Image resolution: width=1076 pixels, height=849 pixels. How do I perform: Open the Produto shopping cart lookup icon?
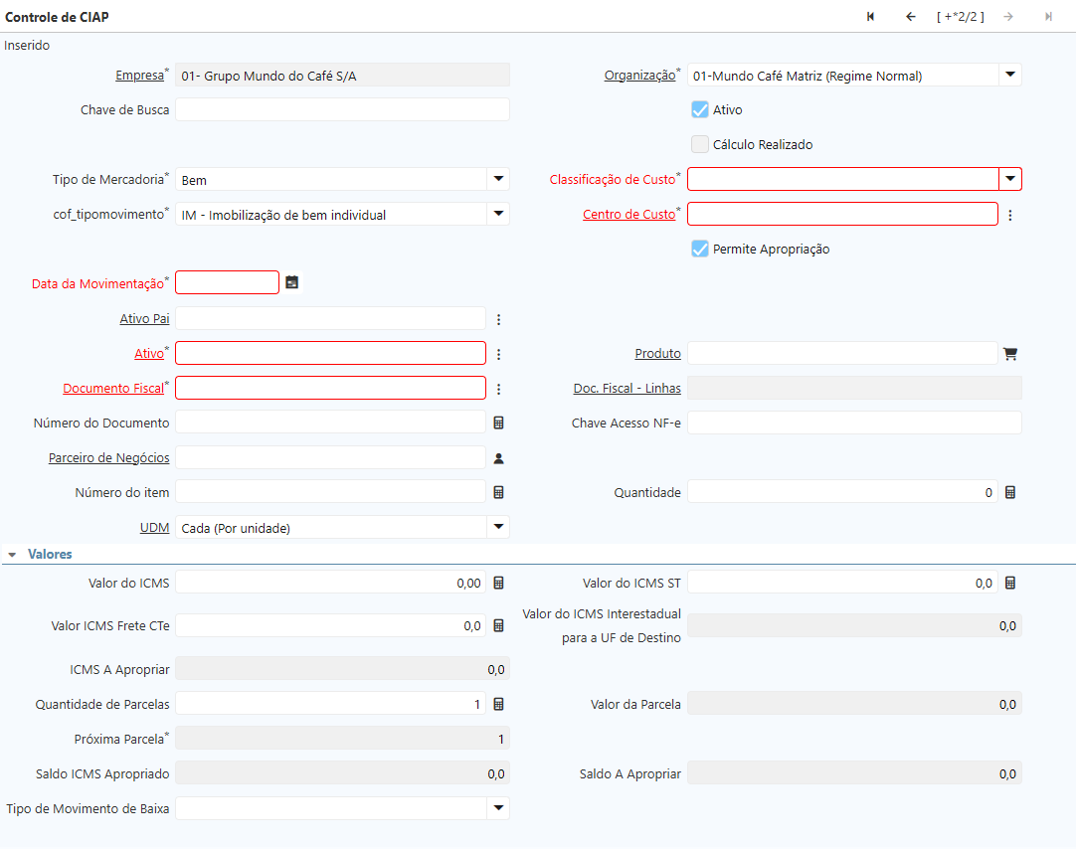coord(1010,354)
